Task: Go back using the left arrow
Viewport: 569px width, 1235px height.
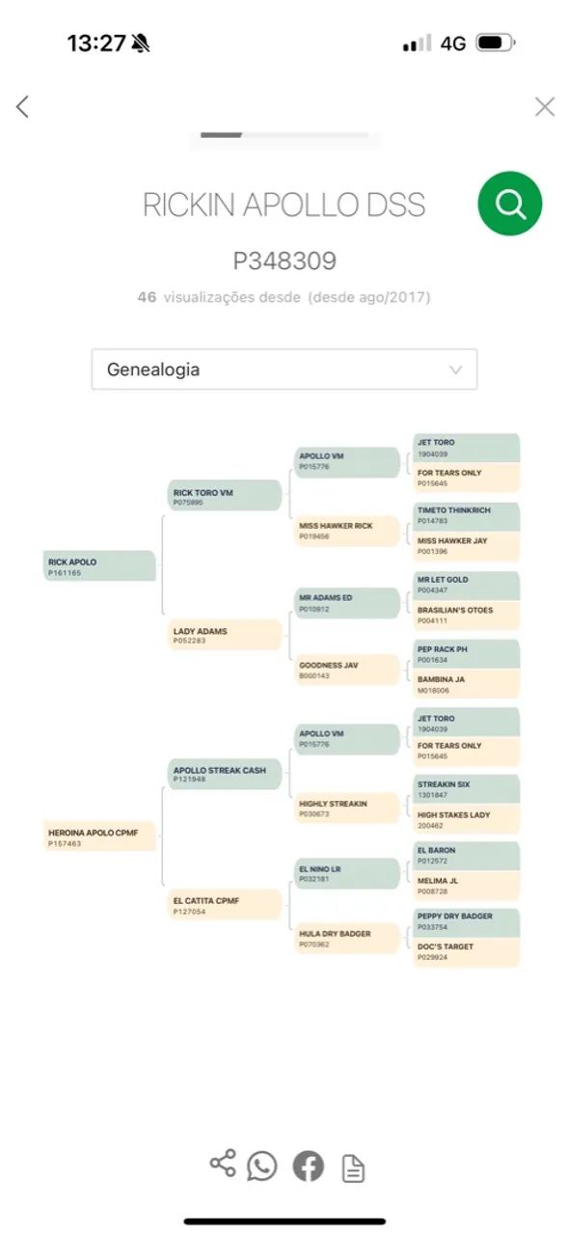Action: 23,107
